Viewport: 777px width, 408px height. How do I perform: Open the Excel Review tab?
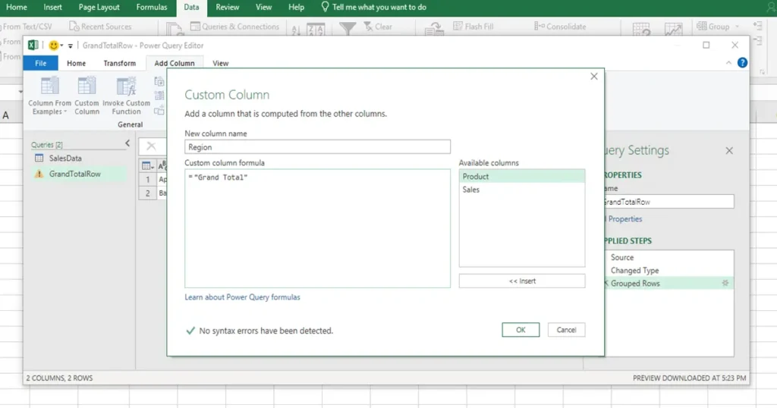pos(228,8)
